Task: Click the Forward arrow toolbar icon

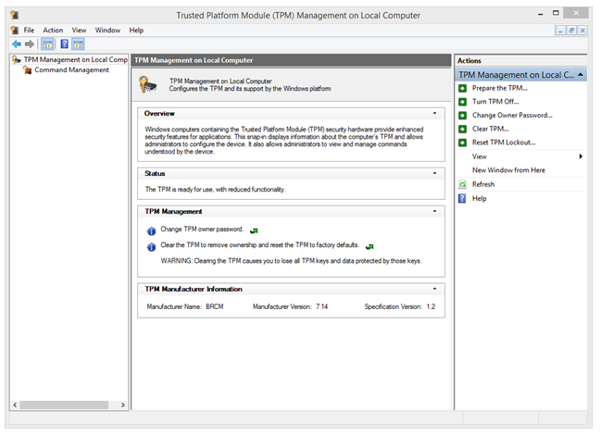Action: click(x=30, y=43)
